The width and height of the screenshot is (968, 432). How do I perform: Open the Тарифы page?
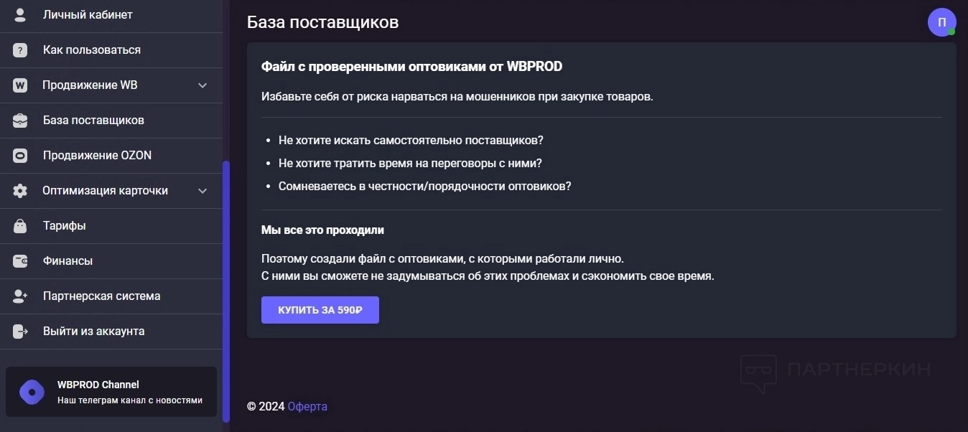pyautogui.click(x=64, y=226)
